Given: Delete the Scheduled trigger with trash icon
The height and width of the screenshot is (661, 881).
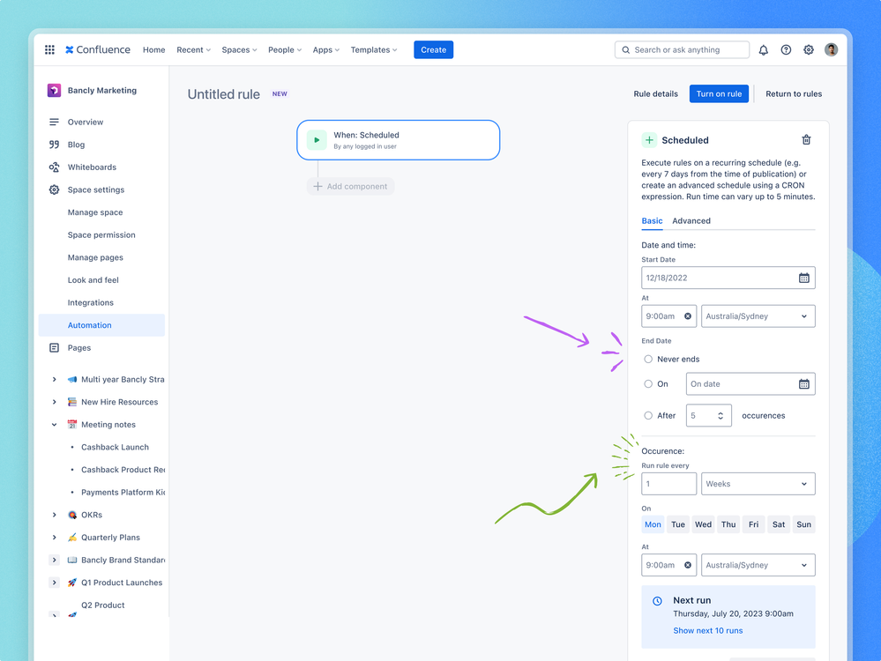Looking at the screenshot, I should click(806, 140).
